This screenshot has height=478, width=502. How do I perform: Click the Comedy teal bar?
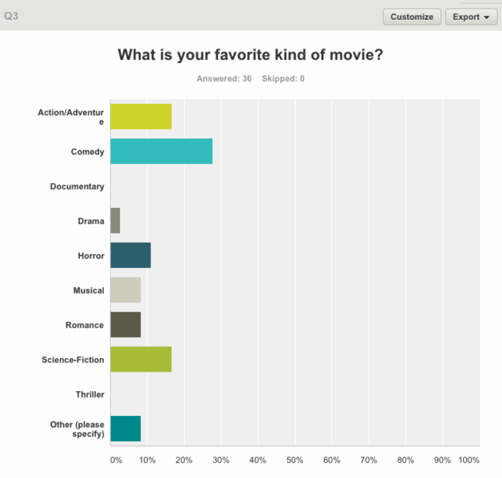[x=161, y=151]
